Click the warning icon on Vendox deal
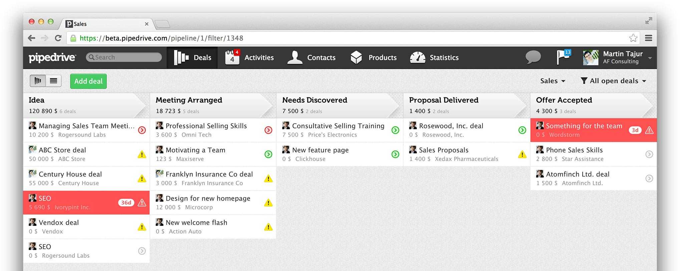This screenshot has width=680, height=271. [x=142, y=227]
